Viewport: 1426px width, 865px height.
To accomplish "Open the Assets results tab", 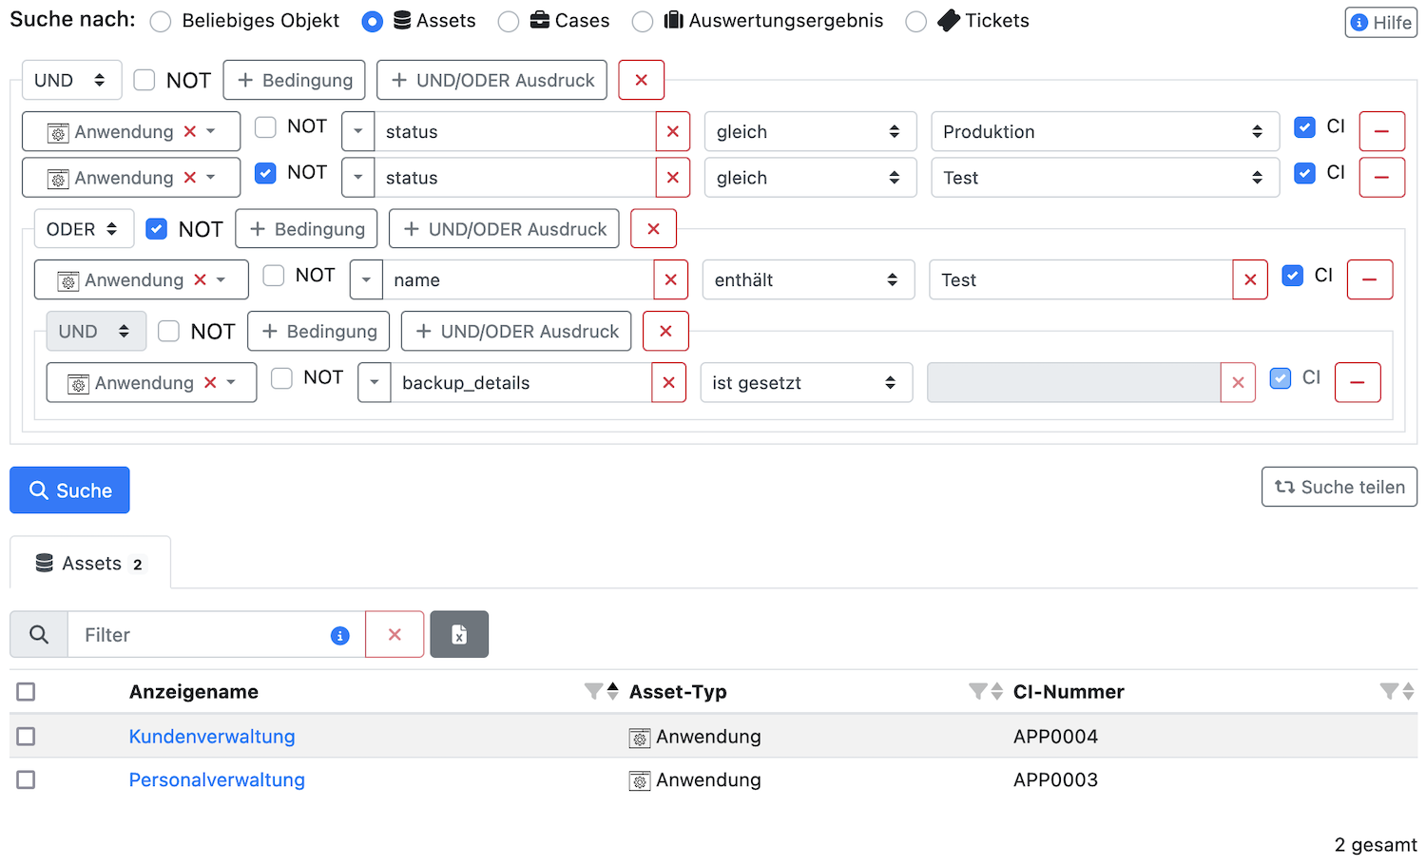I will coord(90,563).
